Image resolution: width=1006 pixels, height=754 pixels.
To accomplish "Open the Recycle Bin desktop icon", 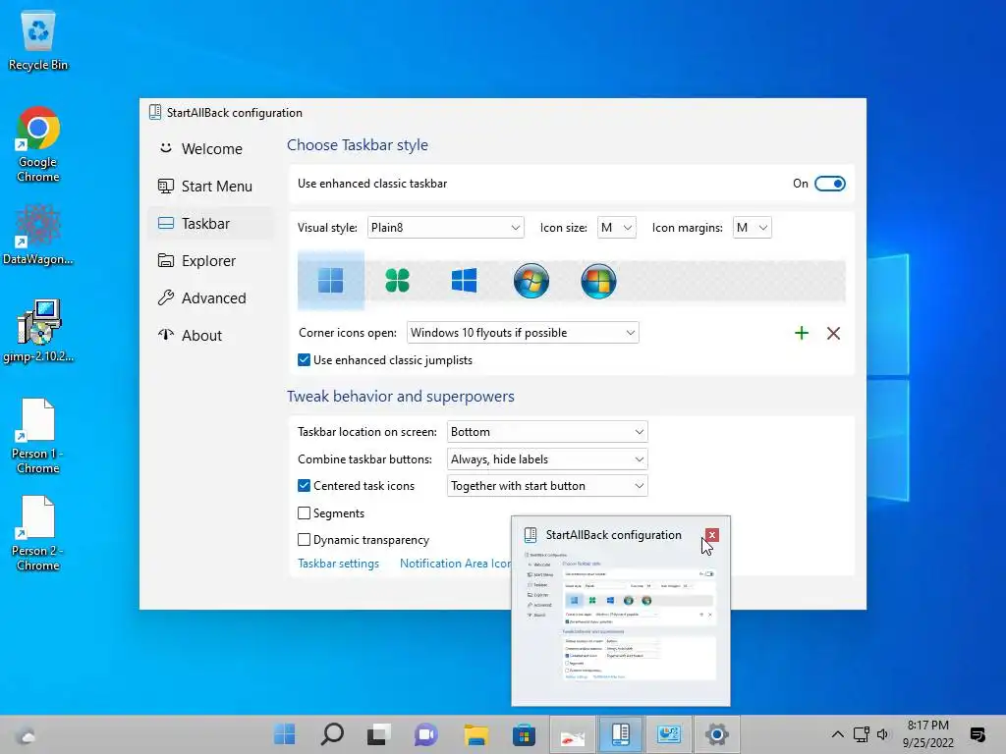I will pos(38,41).
